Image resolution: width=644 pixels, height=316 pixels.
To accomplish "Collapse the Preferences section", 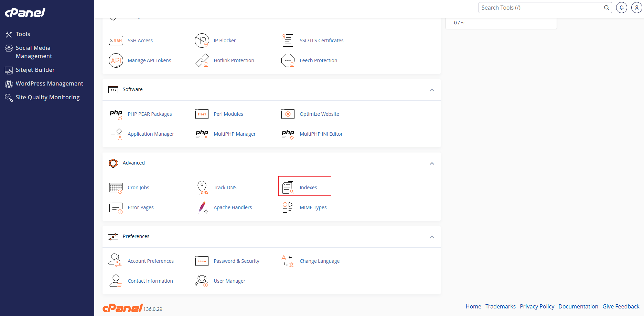I will click(x=432, y=237).
